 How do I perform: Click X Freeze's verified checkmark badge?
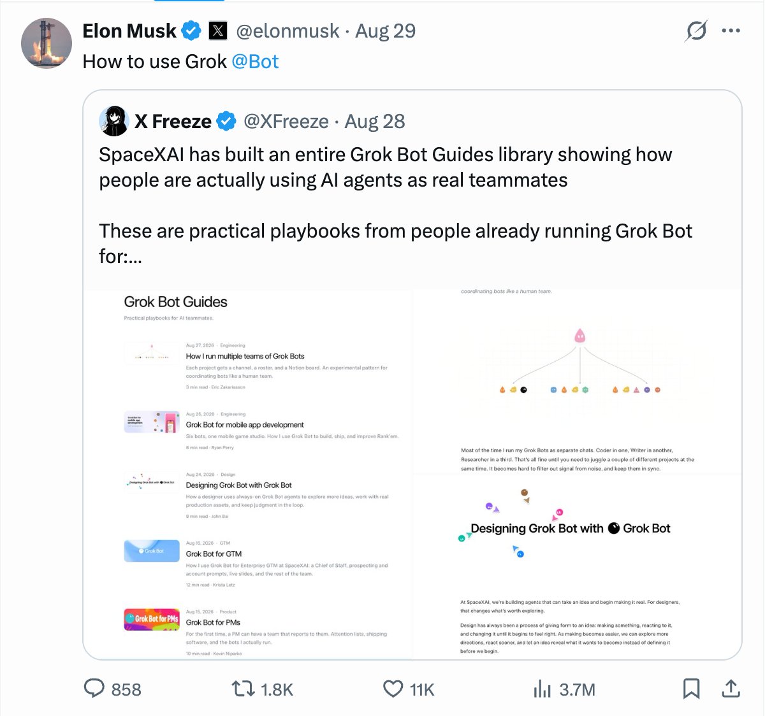[226, 121]
